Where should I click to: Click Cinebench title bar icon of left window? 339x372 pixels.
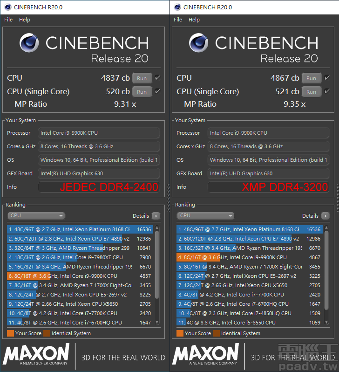pyautogui.click(x=8, y=7)
